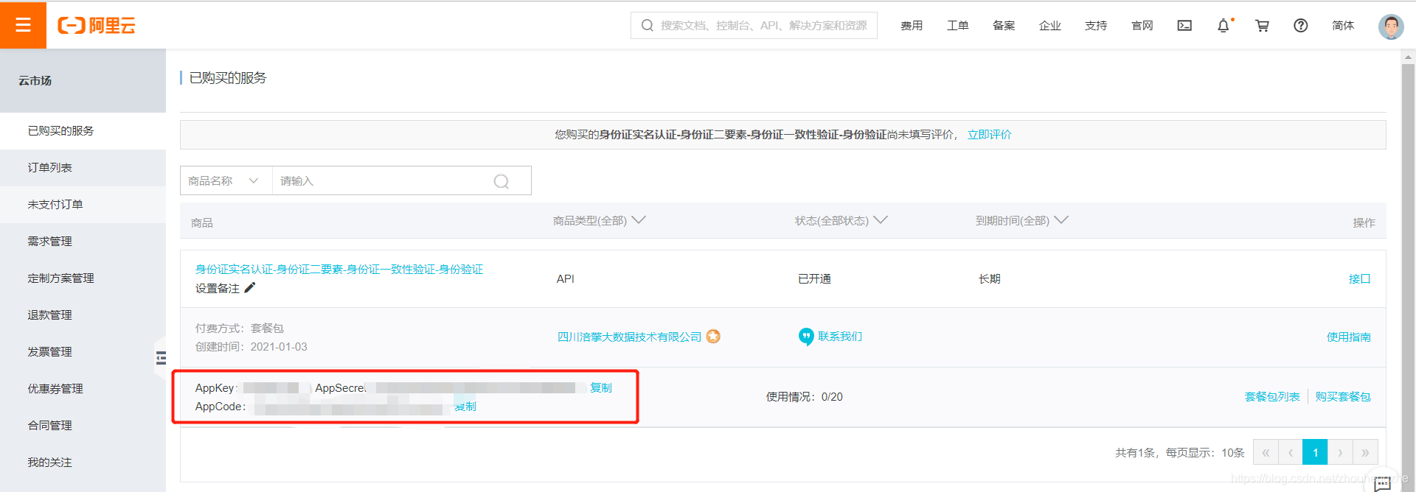Go to 未支付订单 in the sidebar
Viewport: 1416px width, 492px height.
tap(83, 205)
